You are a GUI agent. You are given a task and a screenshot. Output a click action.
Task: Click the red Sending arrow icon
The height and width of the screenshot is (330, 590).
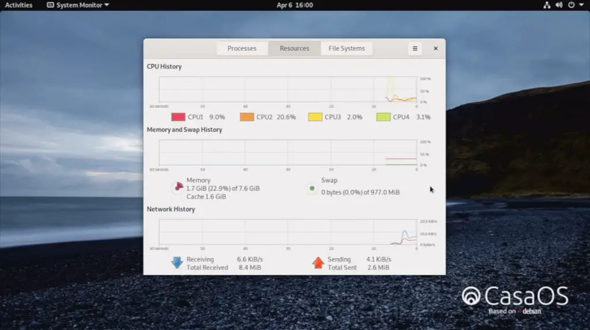pos(318,263)
